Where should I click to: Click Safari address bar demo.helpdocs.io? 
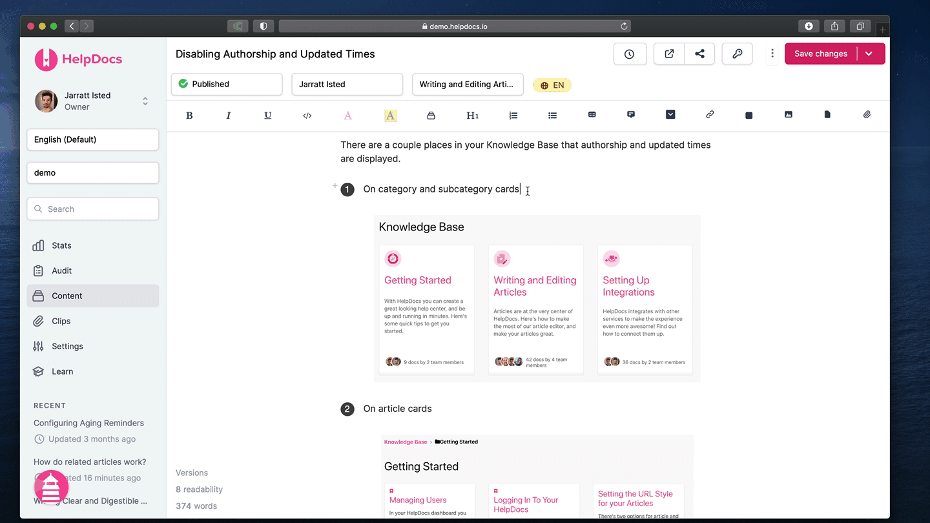(x=455, y=26)
